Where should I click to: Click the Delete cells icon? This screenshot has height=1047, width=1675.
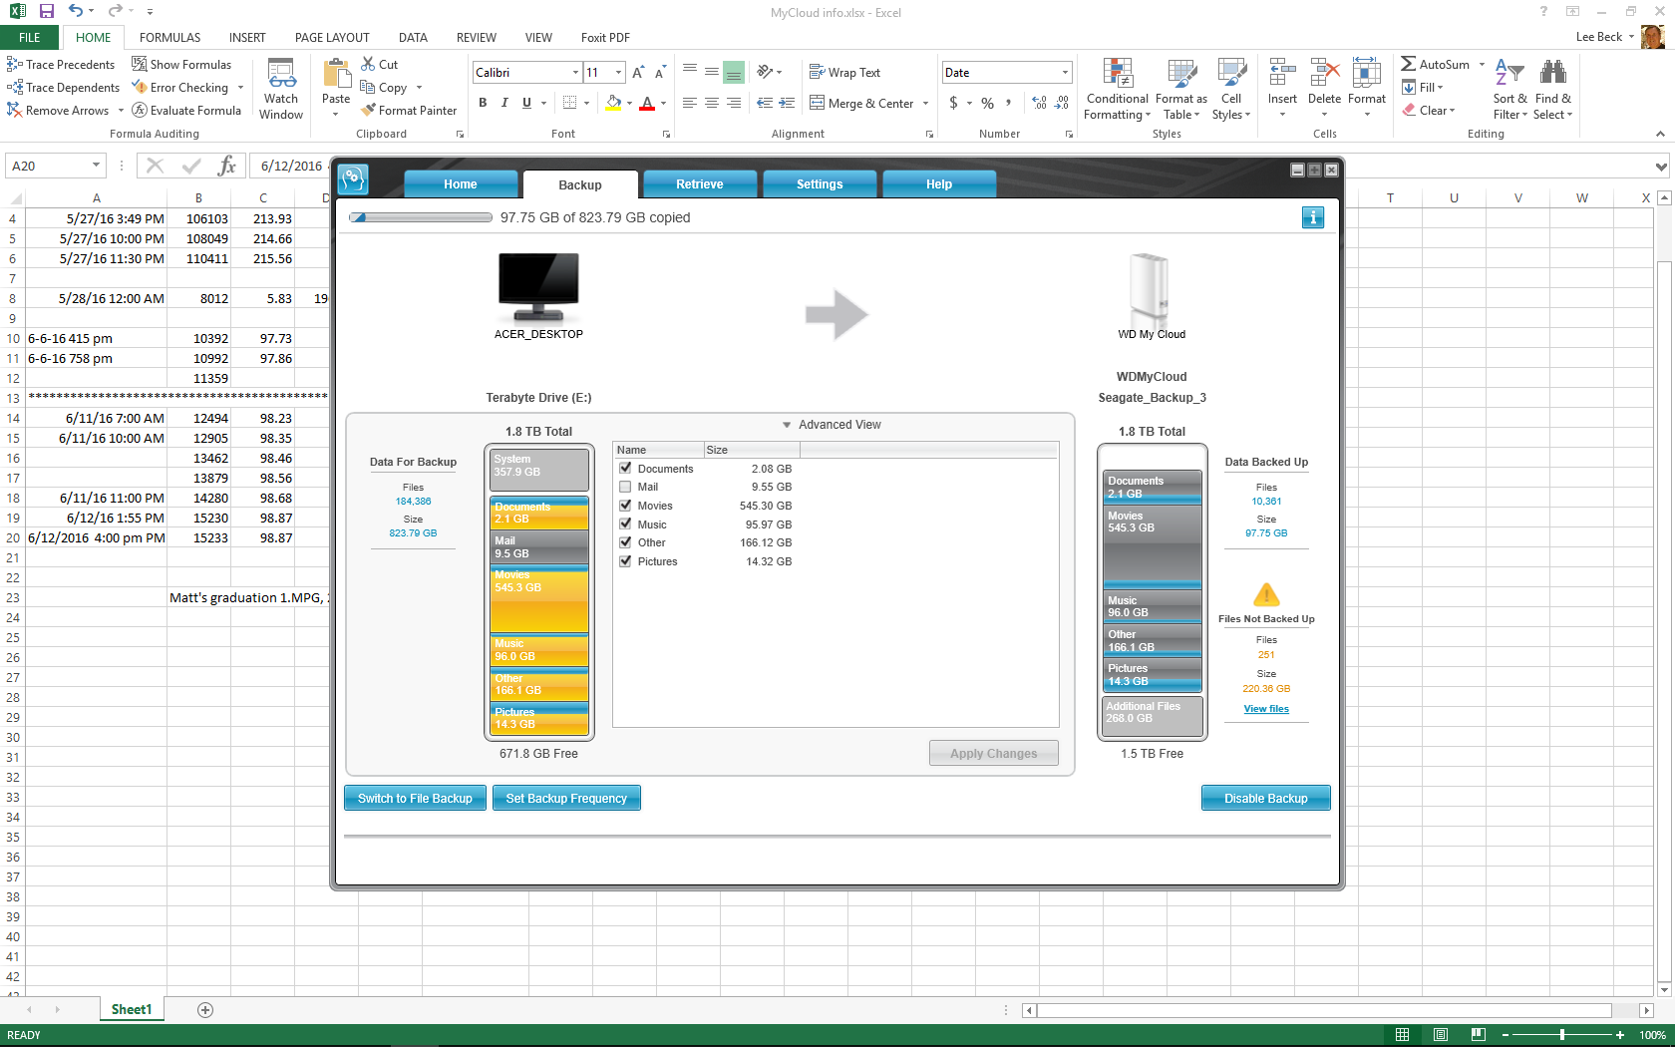[x=1324, y=73]
